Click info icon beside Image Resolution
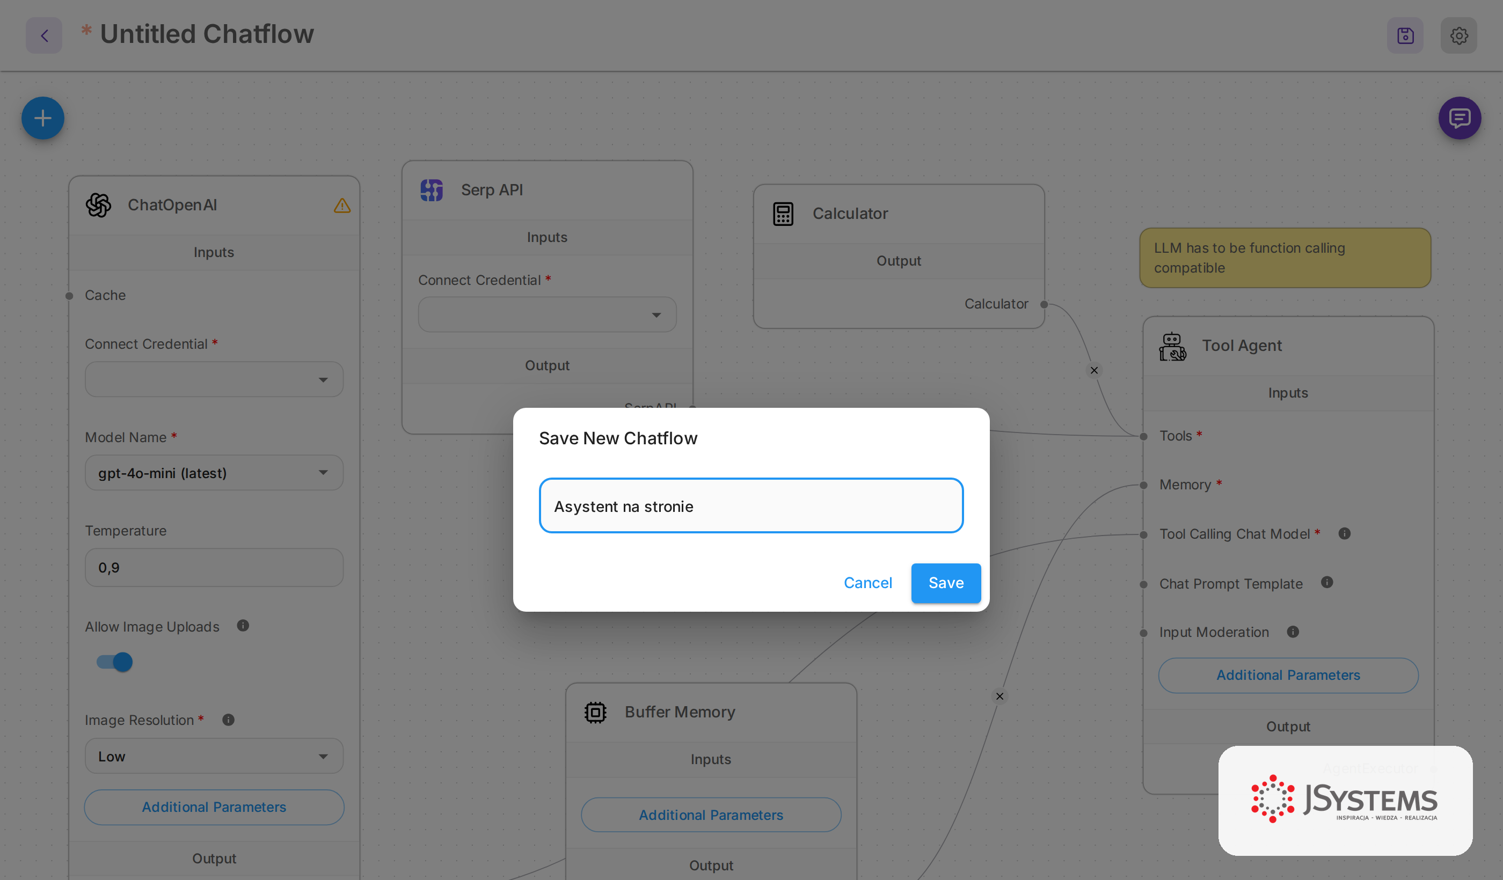Screen dimensions: 1503x880 click(x=229, y=720)
